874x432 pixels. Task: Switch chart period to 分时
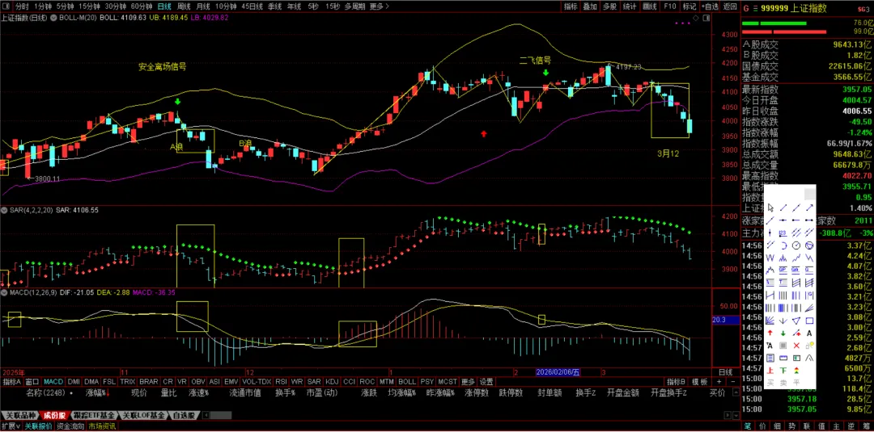pyautogui.click(x=22, y=6)
